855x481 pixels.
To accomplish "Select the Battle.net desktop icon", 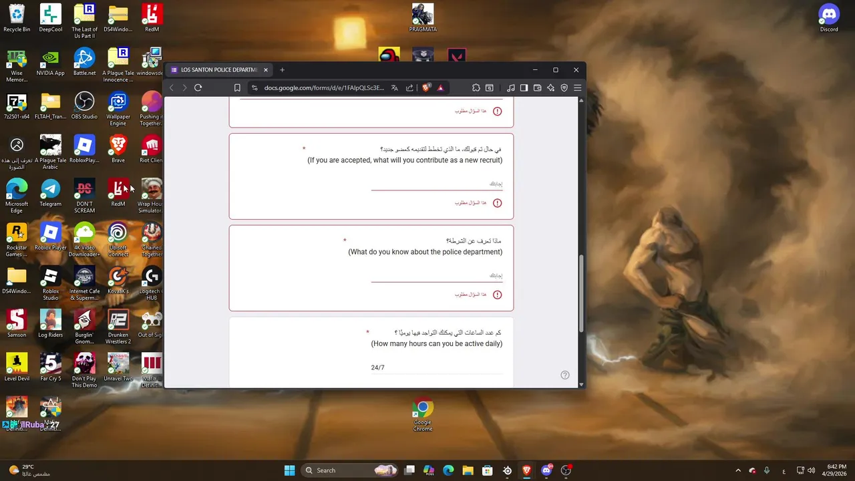I will (84, 62).
